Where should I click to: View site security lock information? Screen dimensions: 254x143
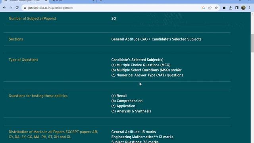click(25, 8)
